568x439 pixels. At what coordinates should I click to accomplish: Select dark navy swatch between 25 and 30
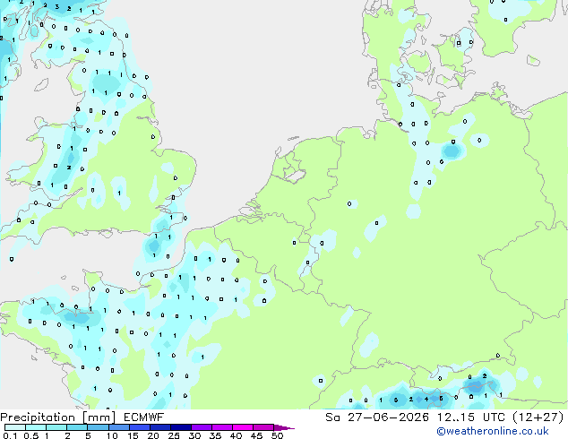click(x=180, y=427)
